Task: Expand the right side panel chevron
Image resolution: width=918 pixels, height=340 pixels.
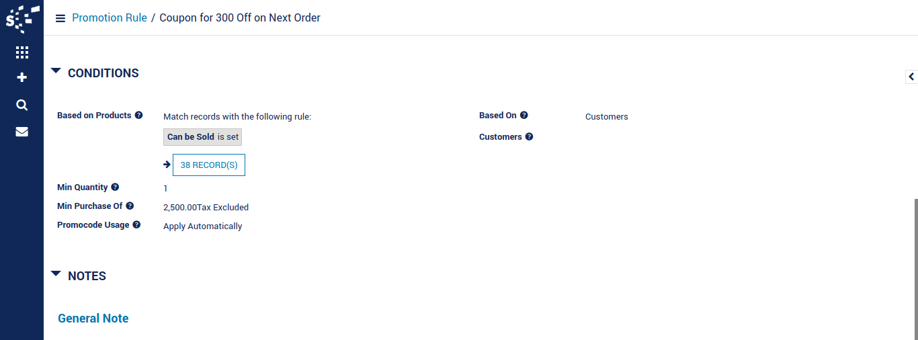Action: click(x=911, y=77)
